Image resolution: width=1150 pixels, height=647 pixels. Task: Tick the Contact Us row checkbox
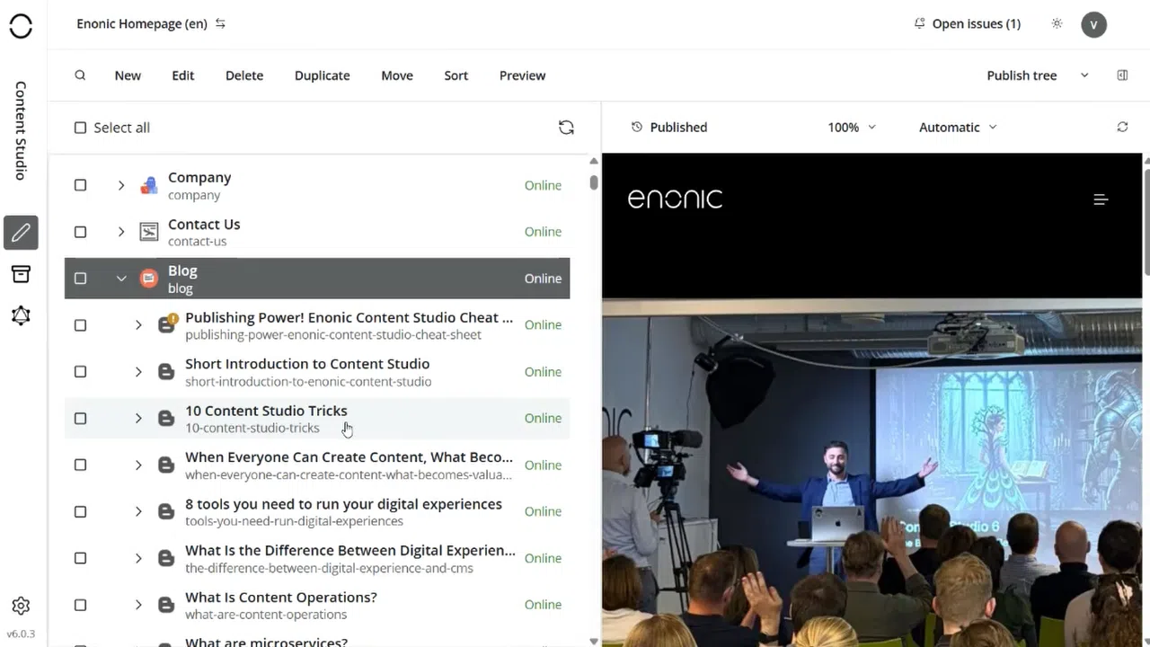pos(80,232)
